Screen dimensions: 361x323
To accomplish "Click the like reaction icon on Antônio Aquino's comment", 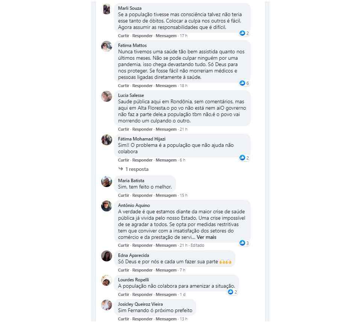I will pos(243,243).
